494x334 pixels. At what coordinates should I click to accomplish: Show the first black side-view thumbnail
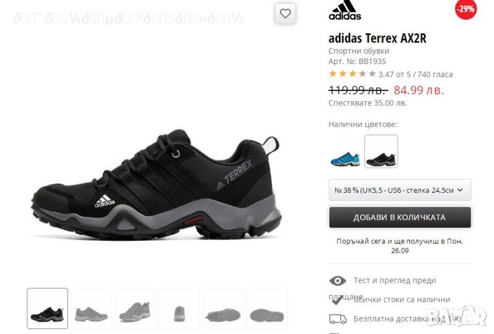48,308
